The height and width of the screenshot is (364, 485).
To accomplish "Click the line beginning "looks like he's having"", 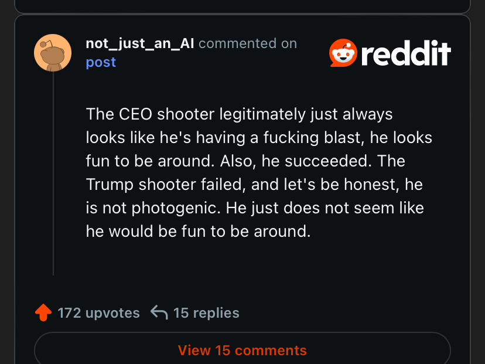I will [x=259, y=137].
